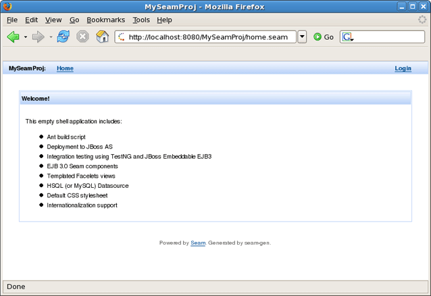The image size is (431, 296).
Task: Click the grey Forward arrow button
Action: point(39,36)
